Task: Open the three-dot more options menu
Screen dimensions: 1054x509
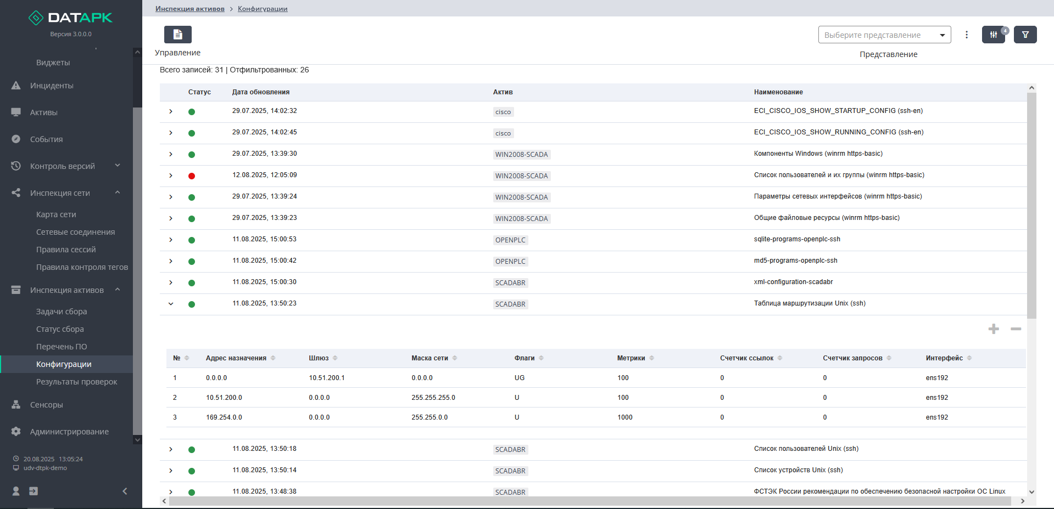Action: (x=967, y=35)
